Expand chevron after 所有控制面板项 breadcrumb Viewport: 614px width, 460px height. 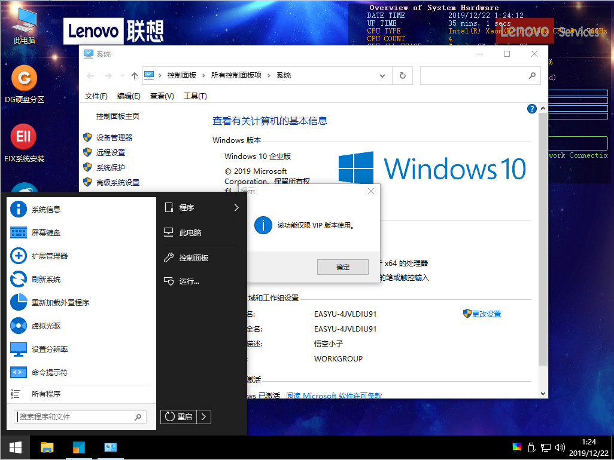tap(269, 76)
